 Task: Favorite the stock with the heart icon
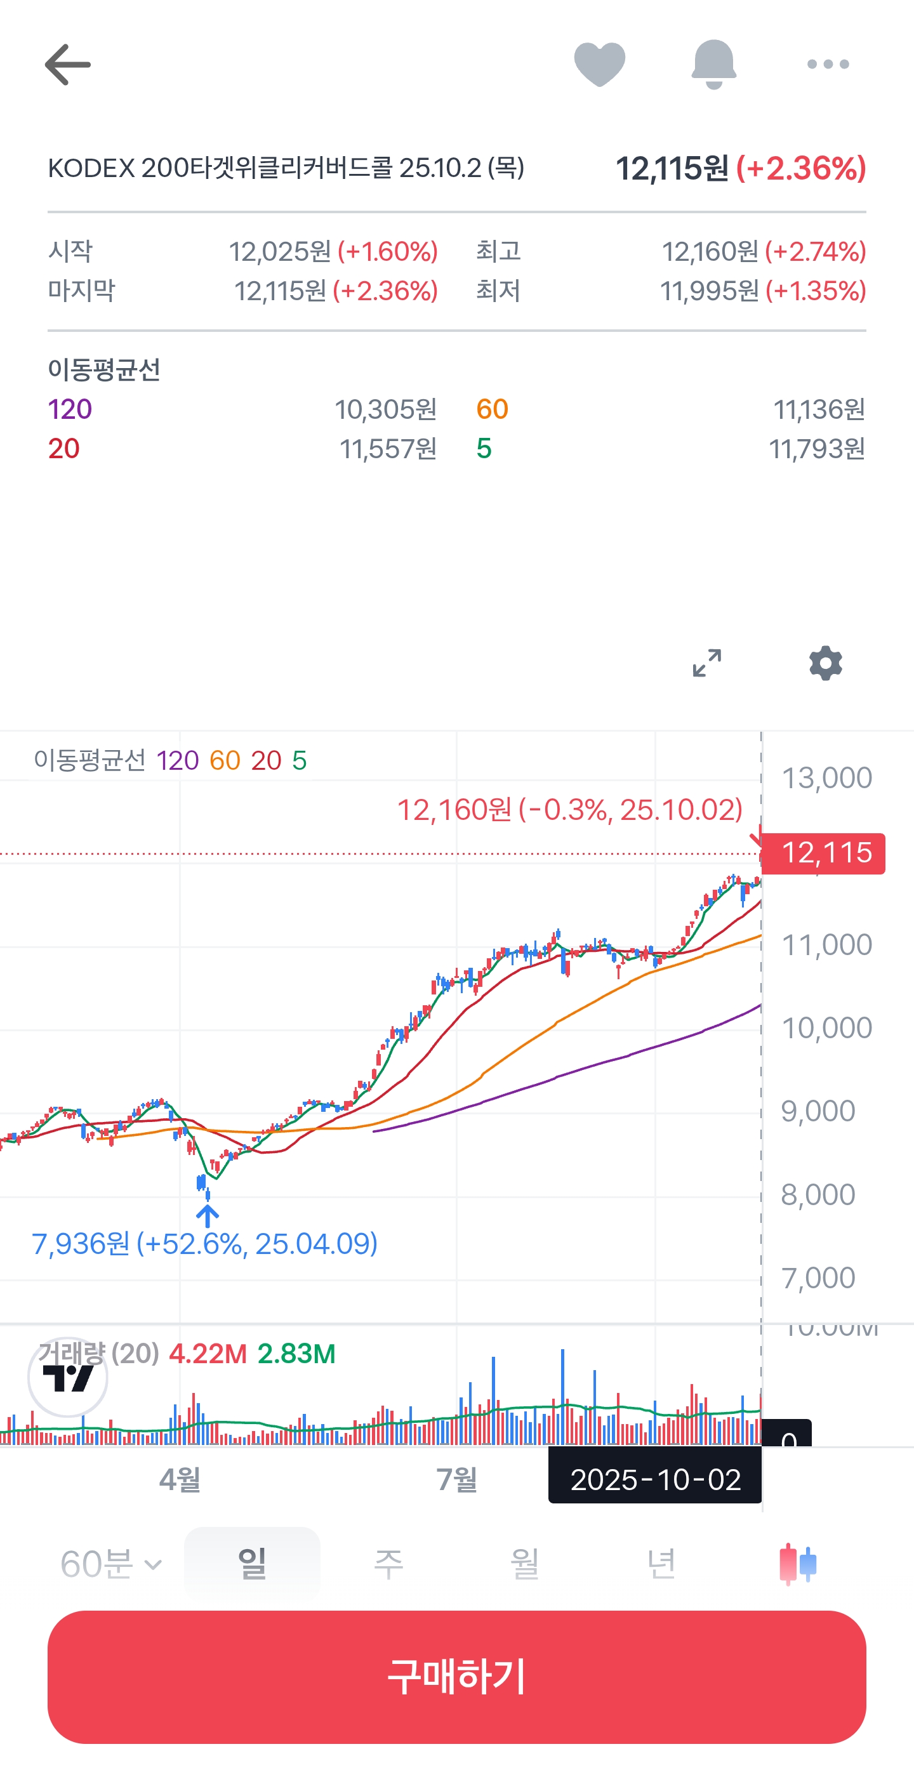tap(599, 63)
